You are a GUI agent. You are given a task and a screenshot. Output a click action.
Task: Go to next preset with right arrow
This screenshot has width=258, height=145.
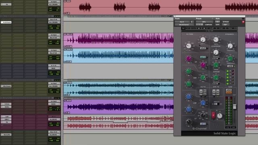pyautogui.click(x=204, y=28)
